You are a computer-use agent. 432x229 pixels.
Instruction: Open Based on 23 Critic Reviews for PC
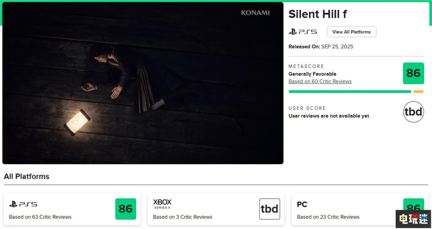click(x=328, y=217)
